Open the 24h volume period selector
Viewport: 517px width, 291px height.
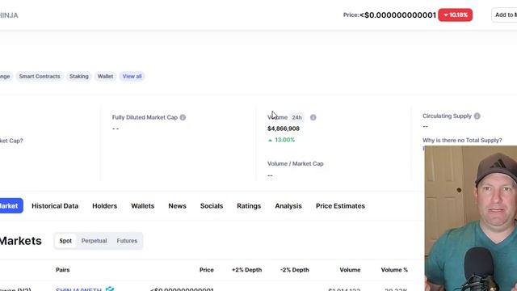pyautogui.click(x=296, y=117)
